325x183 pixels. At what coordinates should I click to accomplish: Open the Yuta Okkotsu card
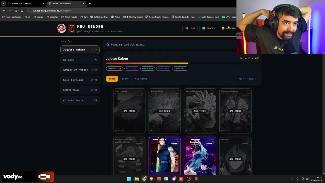[200, 111]
